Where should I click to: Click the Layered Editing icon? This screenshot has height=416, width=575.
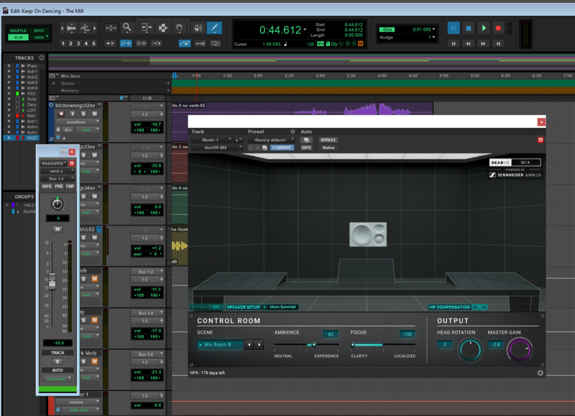coord(215,44)
